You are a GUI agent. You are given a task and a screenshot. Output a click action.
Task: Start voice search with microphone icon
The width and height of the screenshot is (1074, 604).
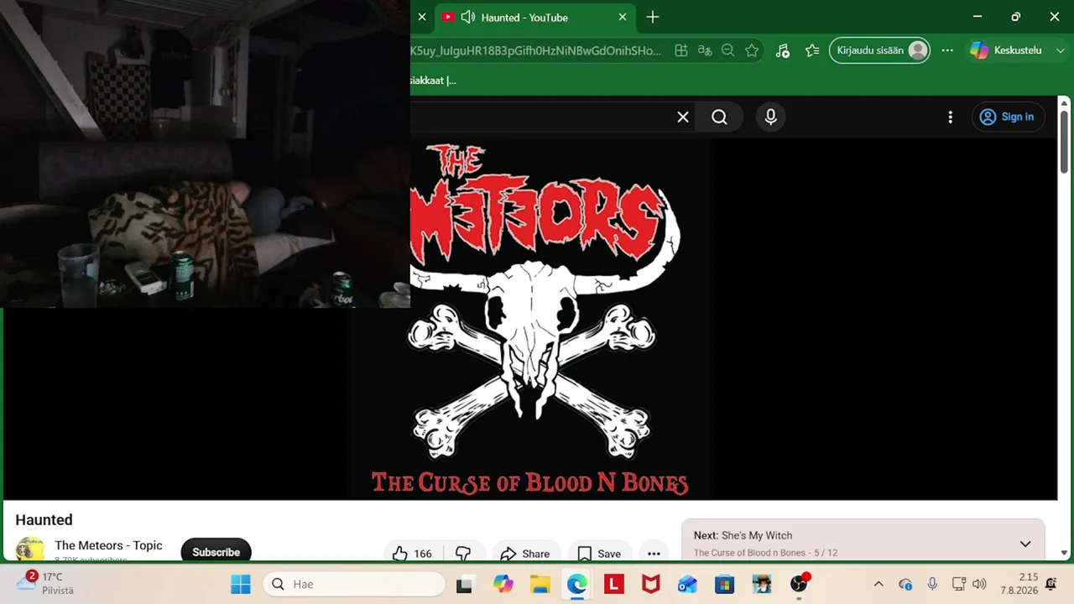point(771,117)
